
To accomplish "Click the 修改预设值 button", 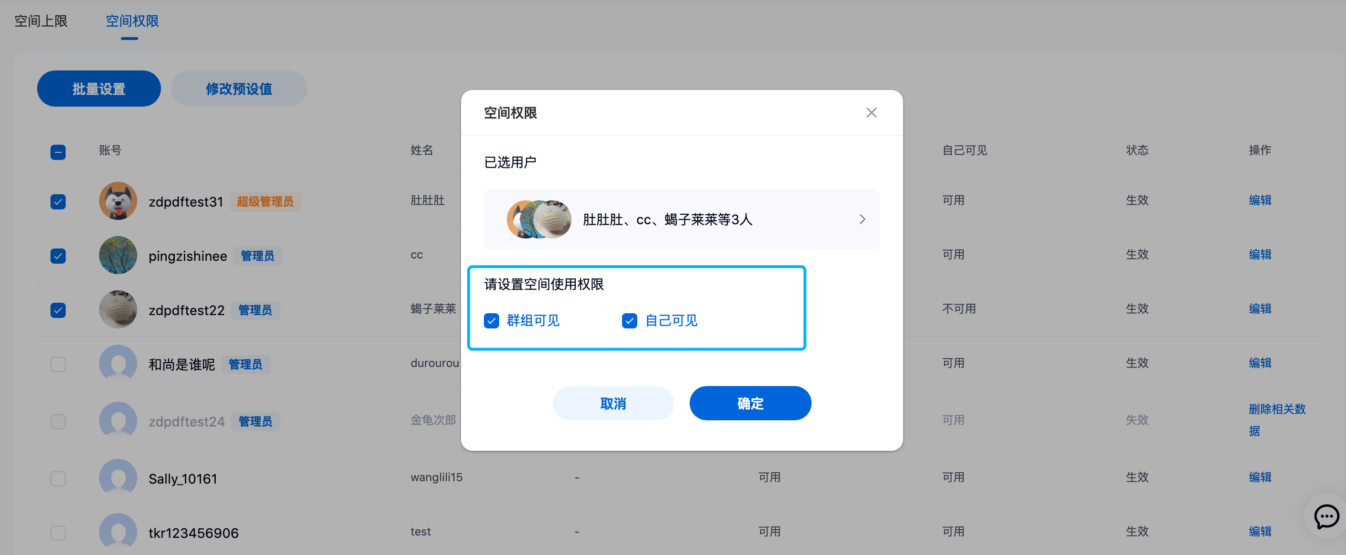I will click(239, 89).
